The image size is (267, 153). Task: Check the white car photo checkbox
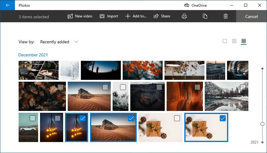(x=33, y=118)
